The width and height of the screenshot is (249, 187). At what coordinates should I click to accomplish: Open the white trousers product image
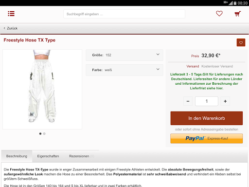tap(42, 89)
